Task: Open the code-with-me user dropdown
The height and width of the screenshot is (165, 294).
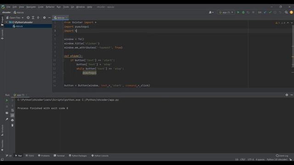Action: click(211, 12)
